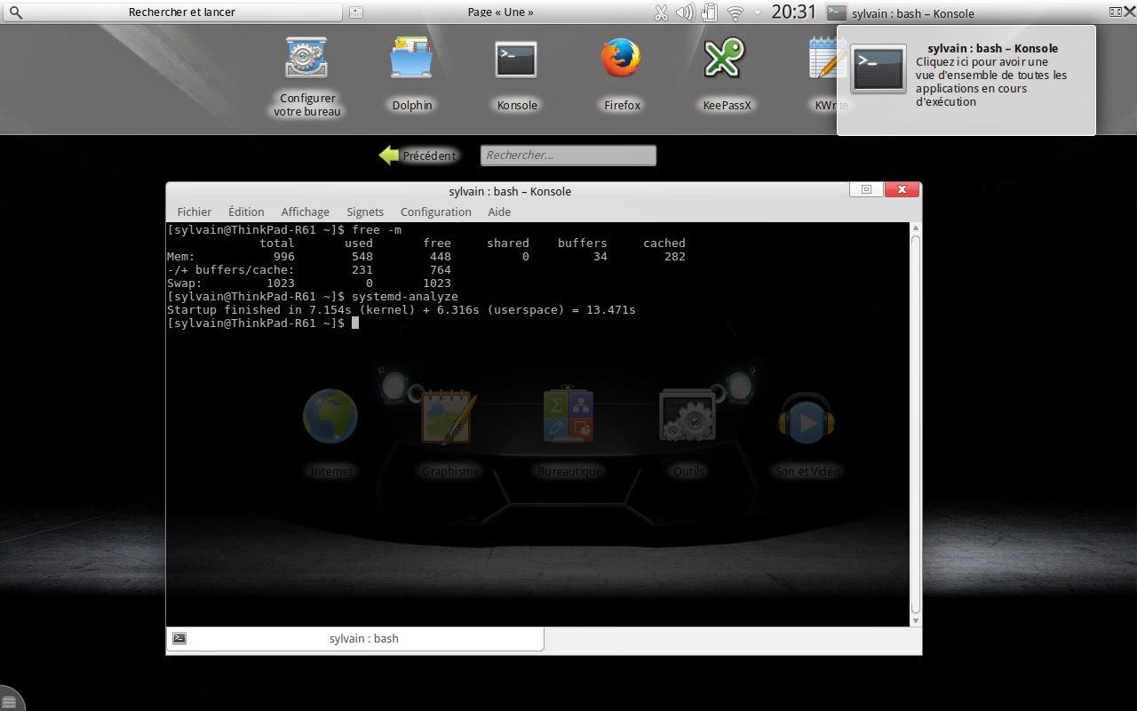This screenshot has height=711, width=1137.
Task: Click the device notifier tray icon
Action: (709, 12)
